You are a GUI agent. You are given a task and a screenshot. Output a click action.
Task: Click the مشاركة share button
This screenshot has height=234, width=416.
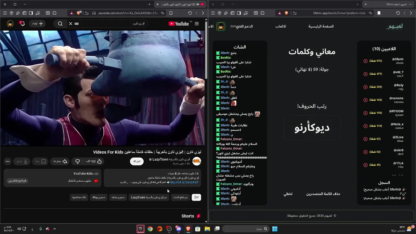click(60, 161)
